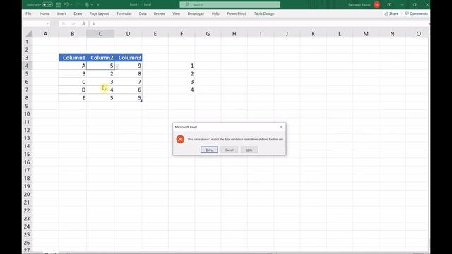This screenshot has width=452, height=254.
Task: Click the red error icon in dialog
Action: coord(180,140)
